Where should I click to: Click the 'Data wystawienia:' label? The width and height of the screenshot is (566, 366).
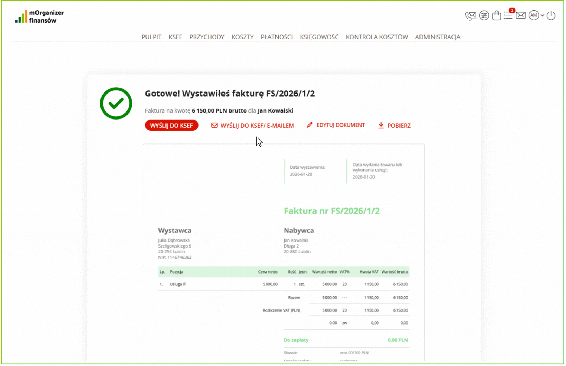tap(307, 167)
